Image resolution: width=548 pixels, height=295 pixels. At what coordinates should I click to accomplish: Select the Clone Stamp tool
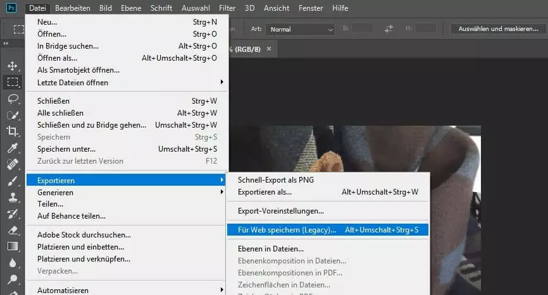pyautogui.click(x=12, y=197)
